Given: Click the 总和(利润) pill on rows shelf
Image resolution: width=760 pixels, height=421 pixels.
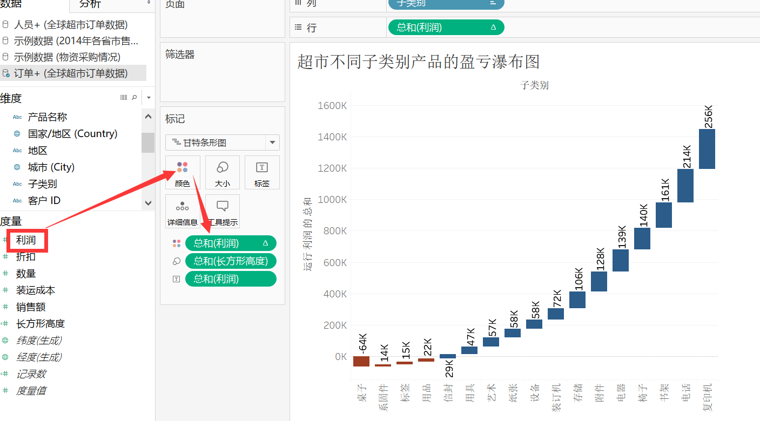Looking at the screenshot, I should [x=446, y=28].
